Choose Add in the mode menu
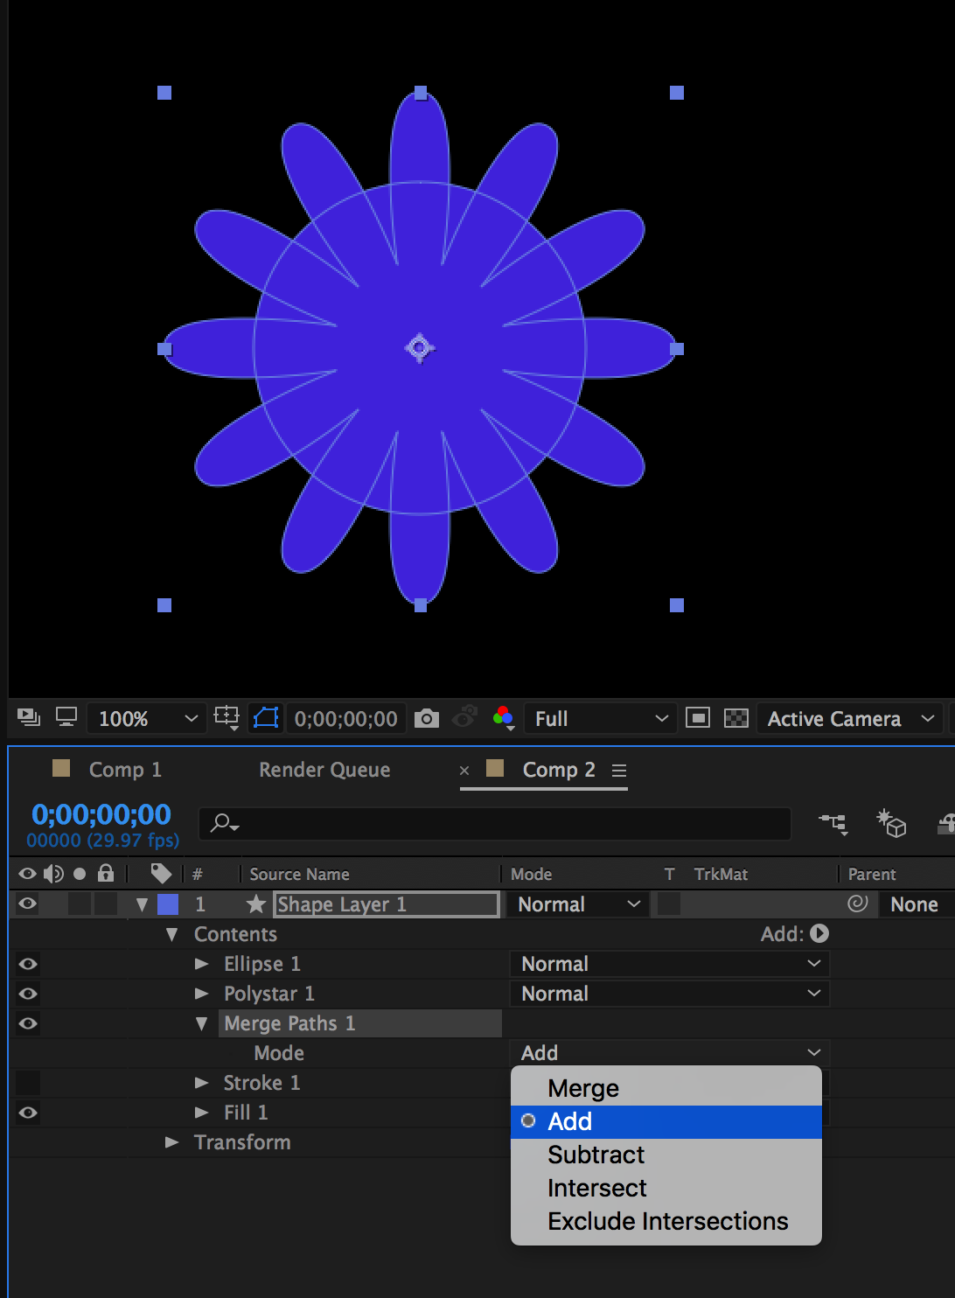The height and width of the screenshot is (1298, 955). point(666,1121)
